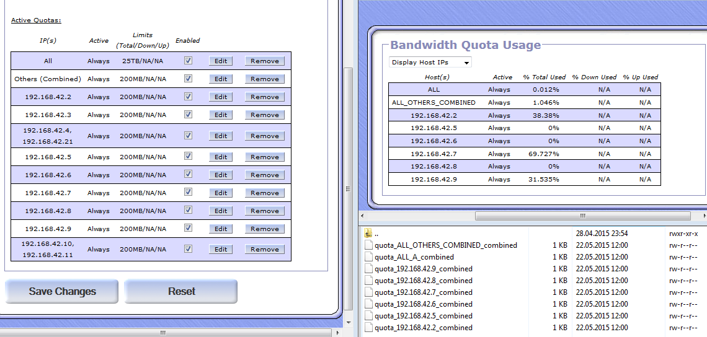Viewport: 707px width, 337px height.
Task: Click the quota_192.168.42.2_combined file icon
Action: point(368,328)
